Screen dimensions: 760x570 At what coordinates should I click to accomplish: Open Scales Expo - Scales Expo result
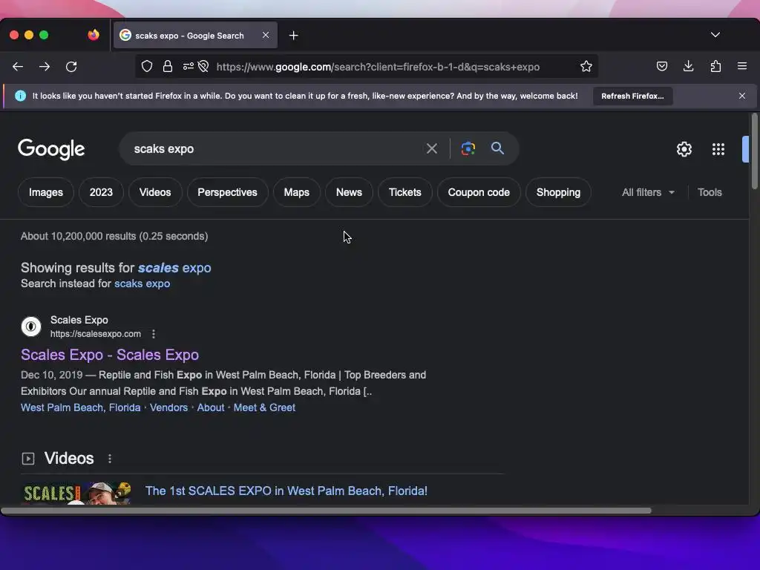point(110,355)
